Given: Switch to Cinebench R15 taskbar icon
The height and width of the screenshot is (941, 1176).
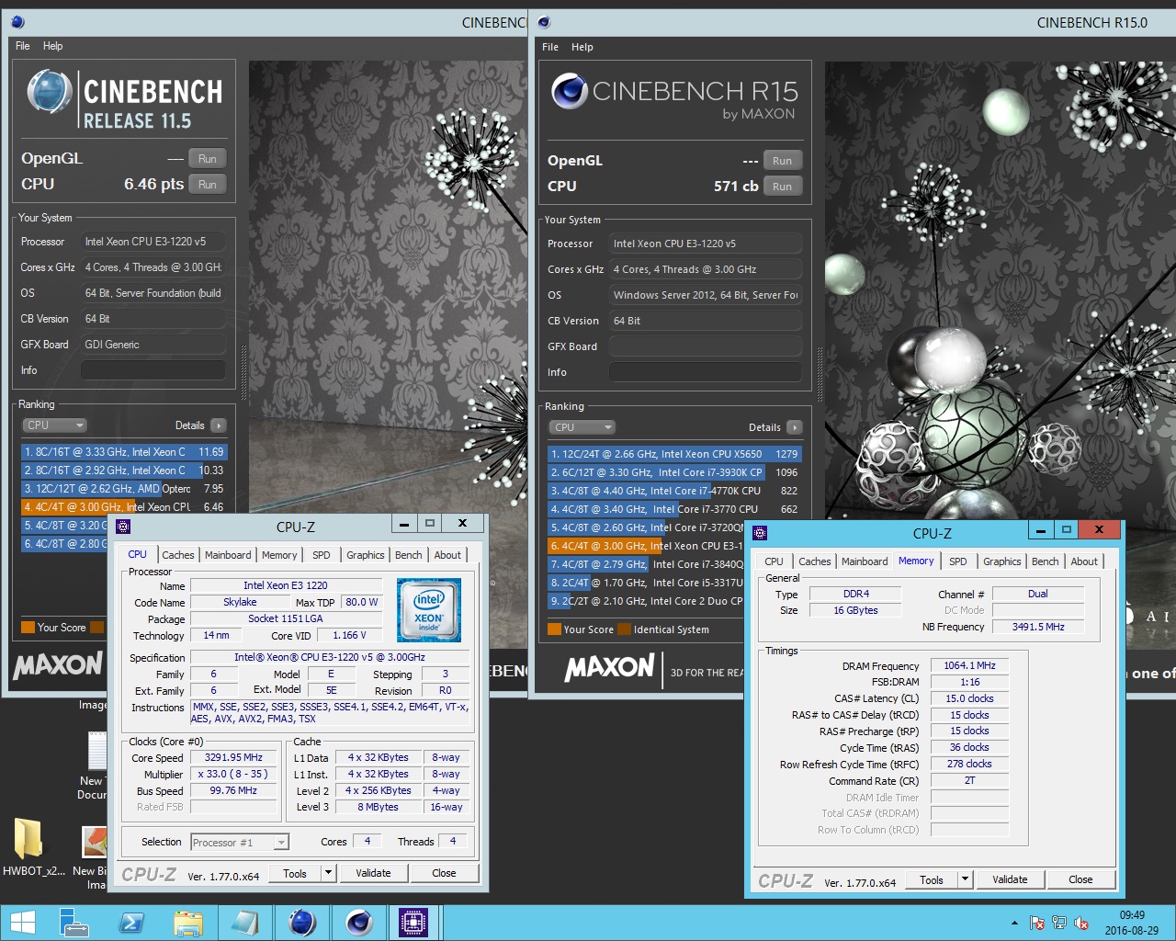Looking at the screenshot, I should 358,923.
